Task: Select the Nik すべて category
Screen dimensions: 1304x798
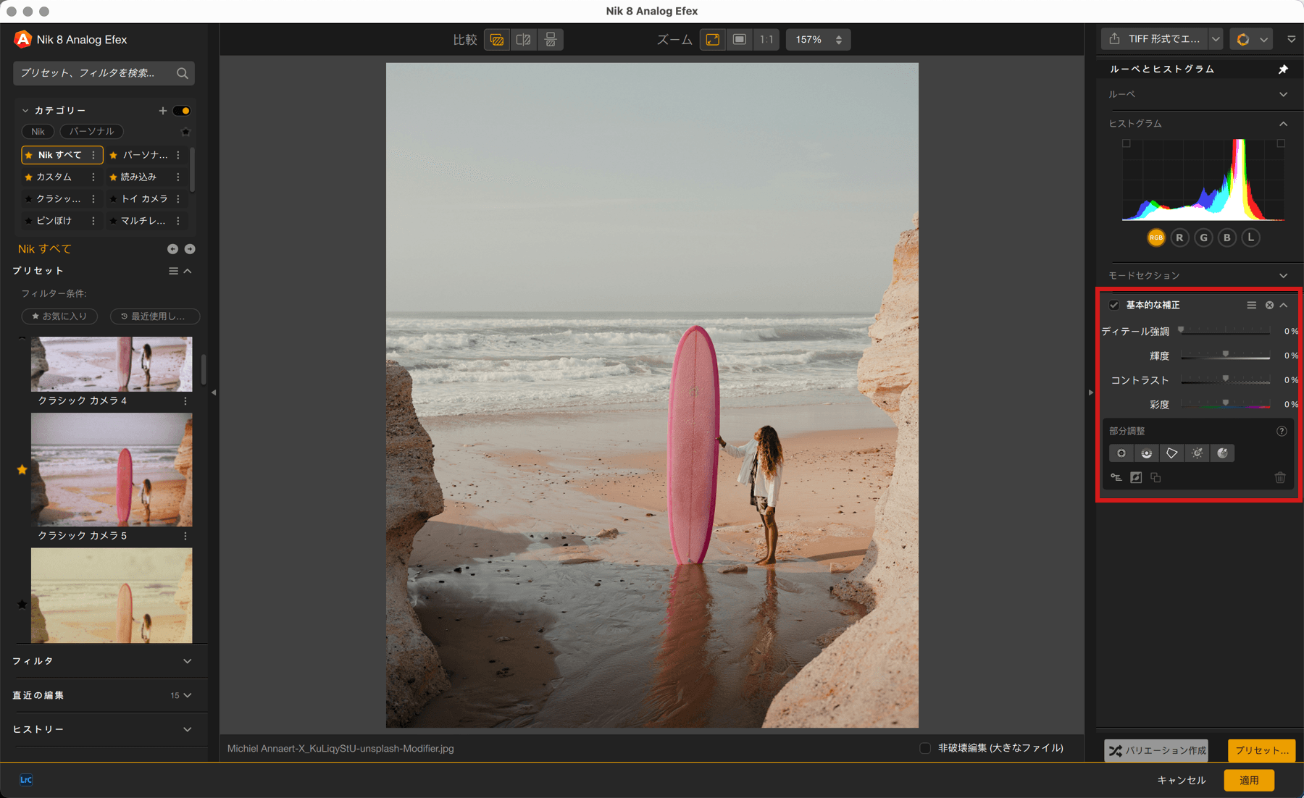Action: [62, 155]
